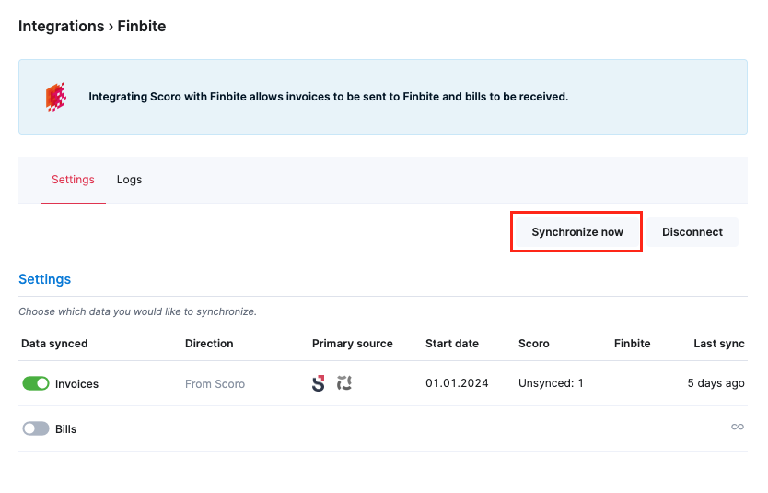Viewport: 768px width, 493px height.
Task: Select Finbite logo as primary source for Invoices
Action: [344, 382]
